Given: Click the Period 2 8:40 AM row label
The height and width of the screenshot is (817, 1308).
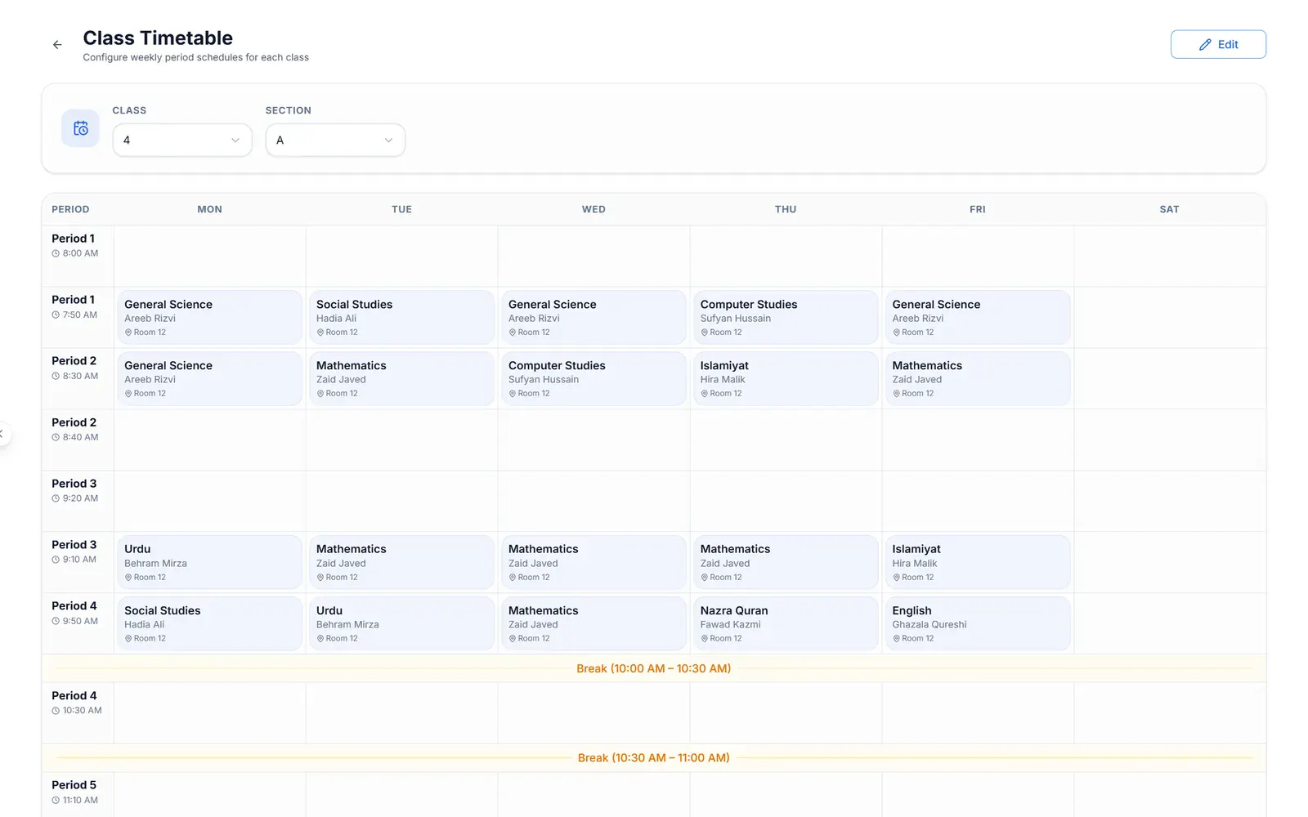Looking at the screenshot, I should pos(74,429).
